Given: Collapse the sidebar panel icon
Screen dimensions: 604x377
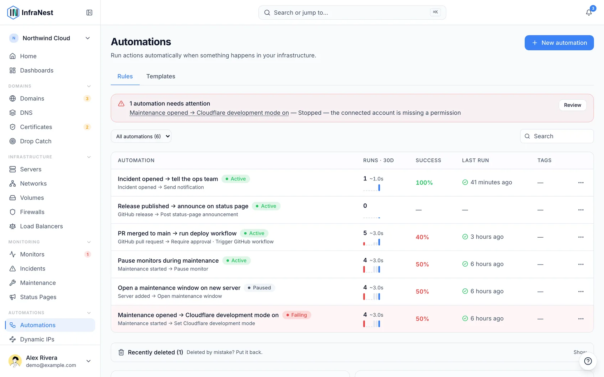Looking at the screenshot, I should click(x=89, y=13).
